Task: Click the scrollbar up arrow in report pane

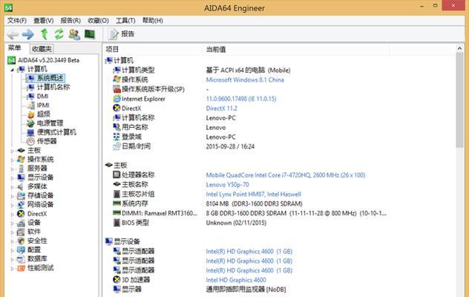Action: pos(459,48)
